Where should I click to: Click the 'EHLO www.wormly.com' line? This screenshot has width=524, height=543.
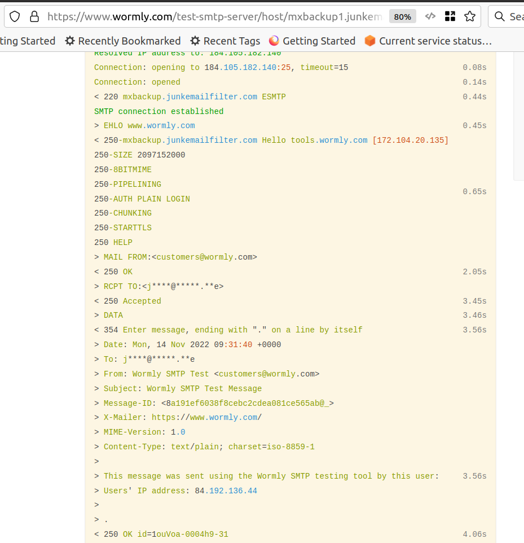[x=144, y=126]
